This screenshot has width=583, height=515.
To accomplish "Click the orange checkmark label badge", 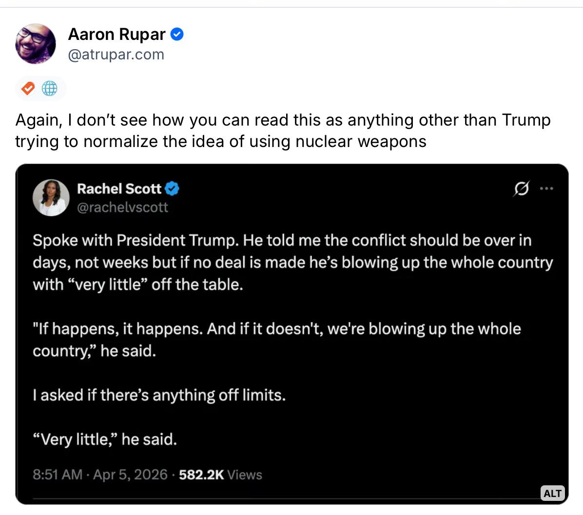I will pos(29,89).
